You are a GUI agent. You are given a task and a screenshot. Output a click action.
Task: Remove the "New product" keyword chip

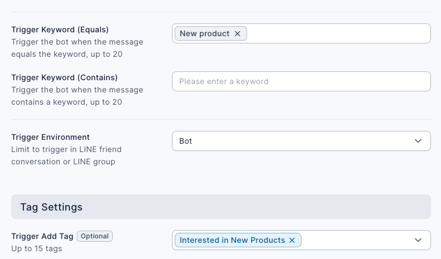click(x=237, y=33)
